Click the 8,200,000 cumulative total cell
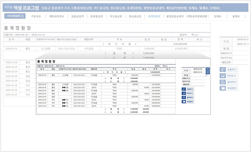The height and width of the screenshot is (152, 251). coord(134,112)
